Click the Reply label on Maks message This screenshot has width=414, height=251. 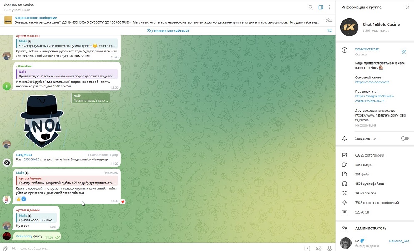coord(111,173)
